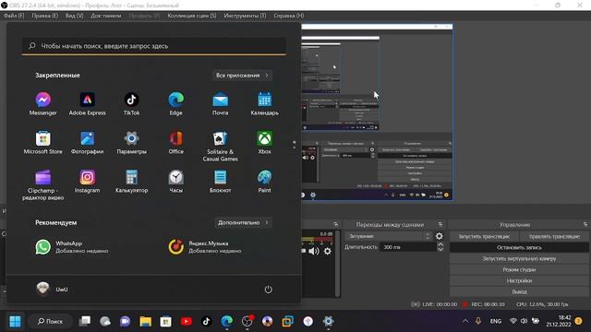Open Все приложения list
The height and width of the screenshot is (332, 591).
pos(242,76)
